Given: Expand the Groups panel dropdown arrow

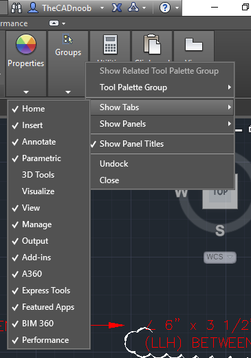Looking at the screenshot, I should (68, 92).
